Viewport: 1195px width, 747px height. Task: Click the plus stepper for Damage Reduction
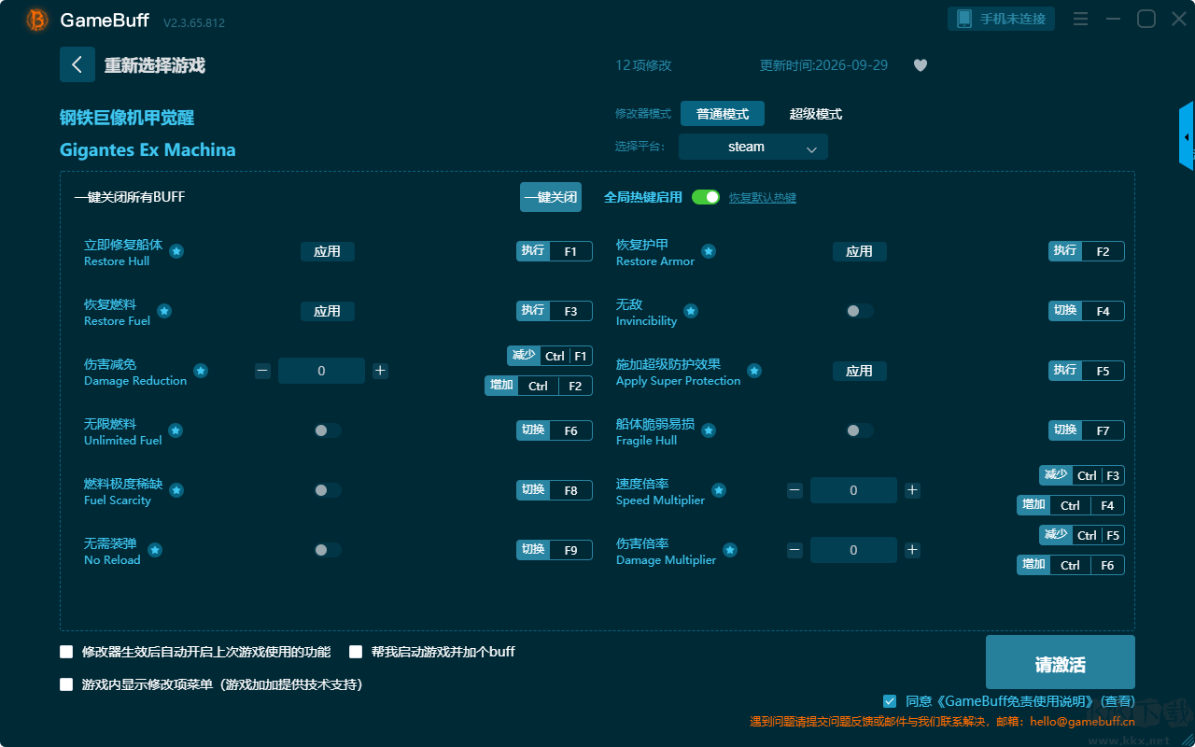(x=380, y=371)
